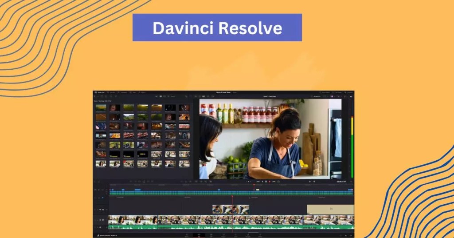Click the lower timeline's red playhead handle
Viewport: 454px width, 238px height.
pos(232,197)
